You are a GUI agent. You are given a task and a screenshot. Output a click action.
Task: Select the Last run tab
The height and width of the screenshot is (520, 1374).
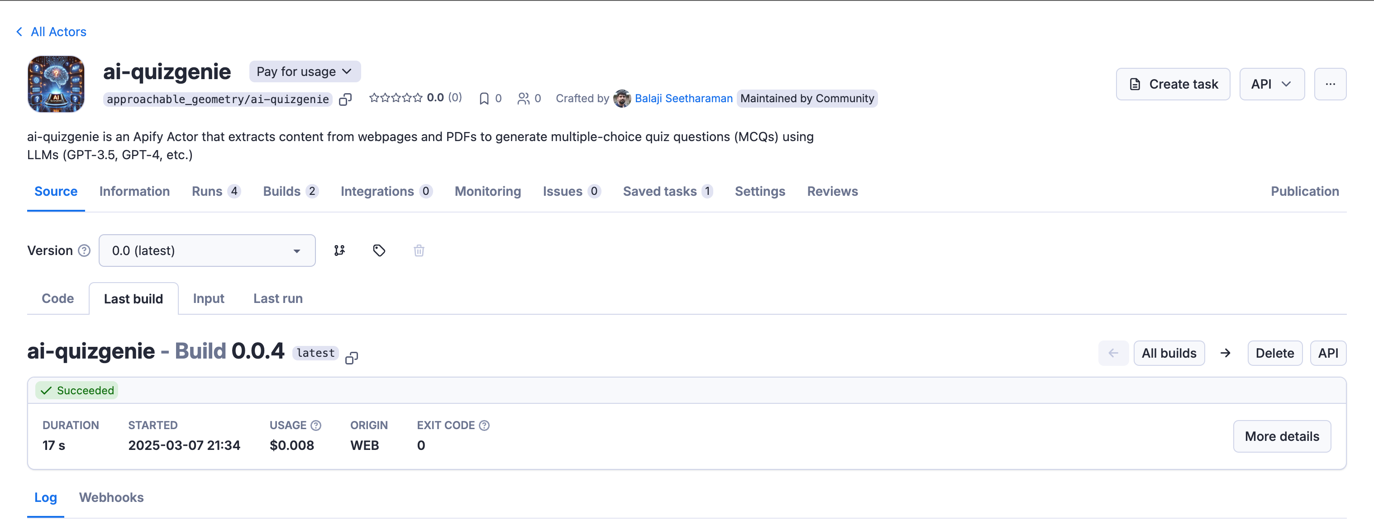278,298
